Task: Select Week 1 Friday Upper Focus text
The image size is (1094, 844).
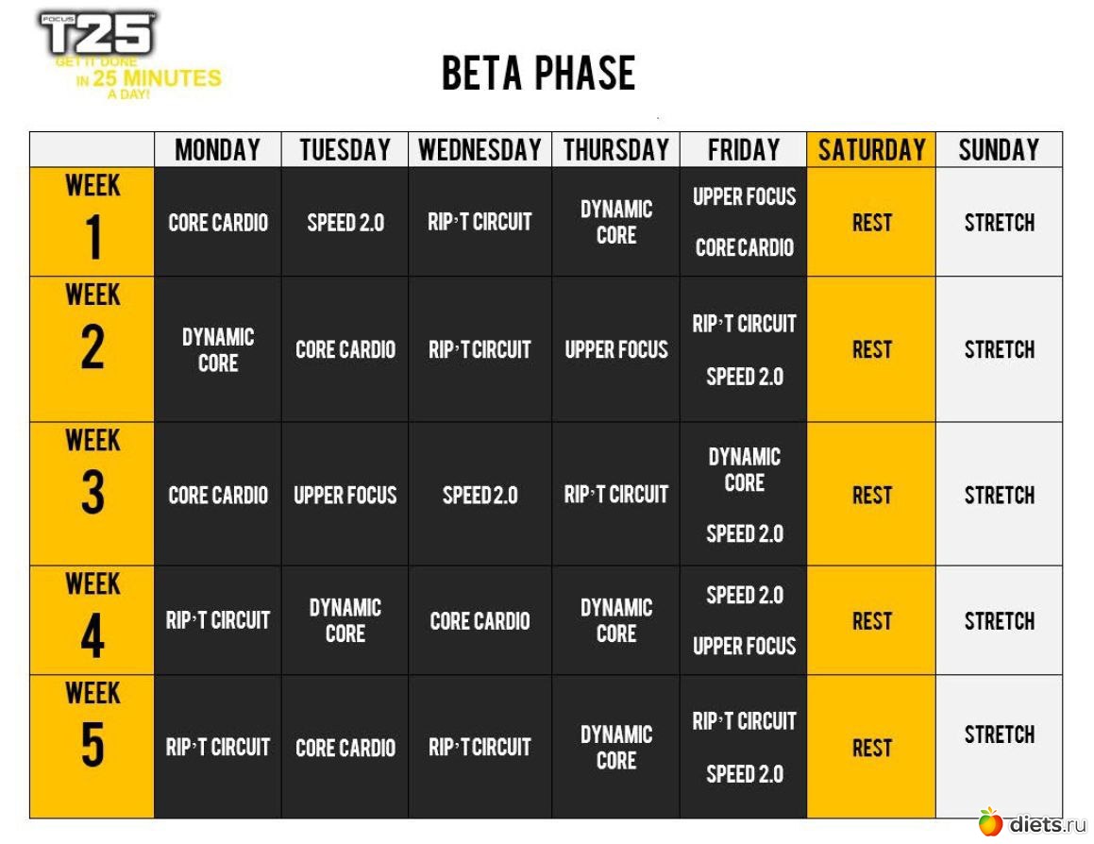Action: [x=744, y=197]
